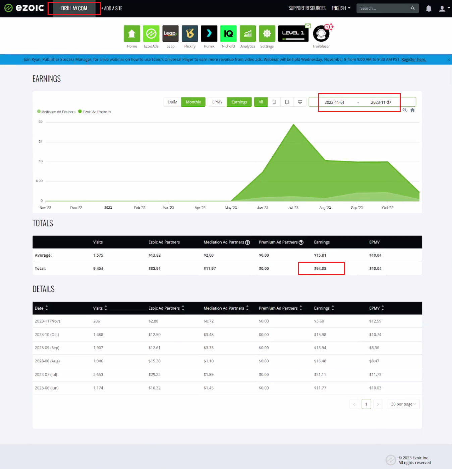
Task: Sort details by Ezoic Ad Partners column
Action: (x=166, y=308)
